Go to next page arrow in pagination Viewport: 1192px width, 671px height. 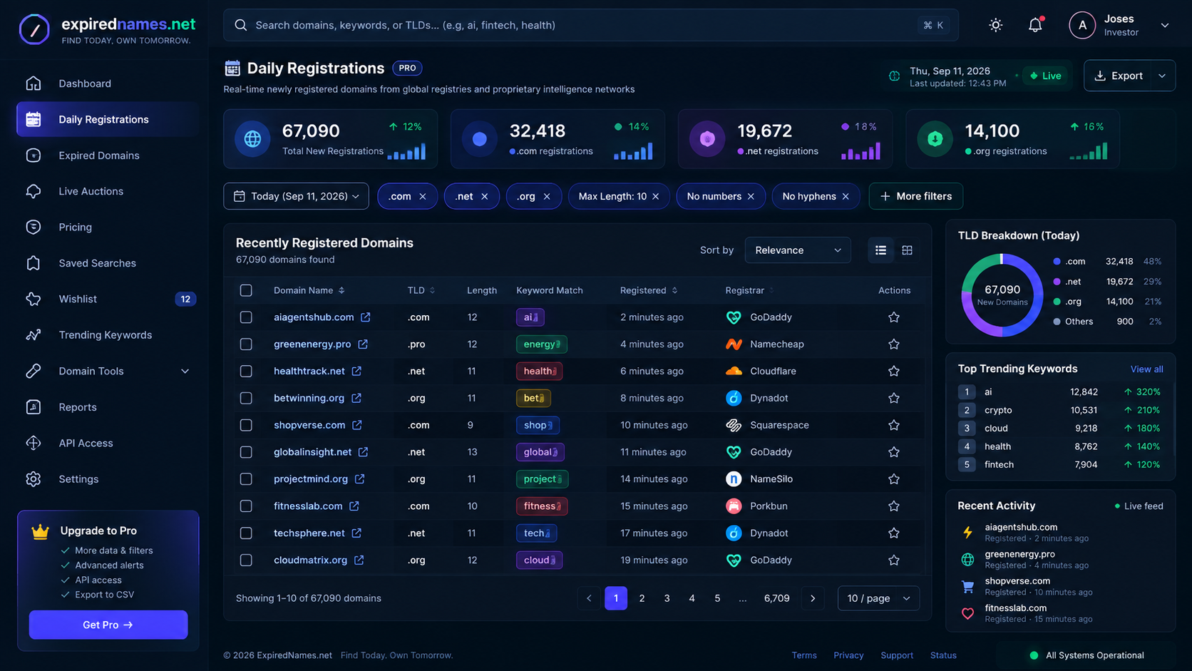(813, 598)
